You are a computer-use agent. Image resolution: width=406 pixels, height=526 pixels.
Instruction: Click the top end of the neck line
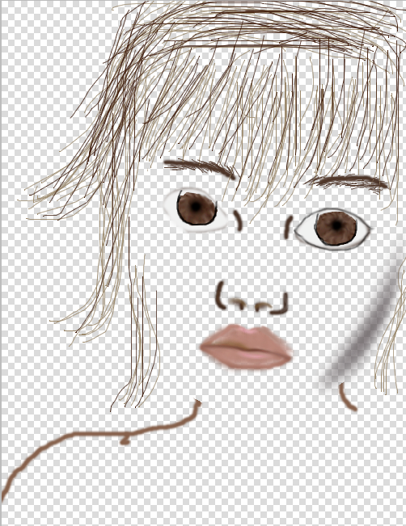197,402
